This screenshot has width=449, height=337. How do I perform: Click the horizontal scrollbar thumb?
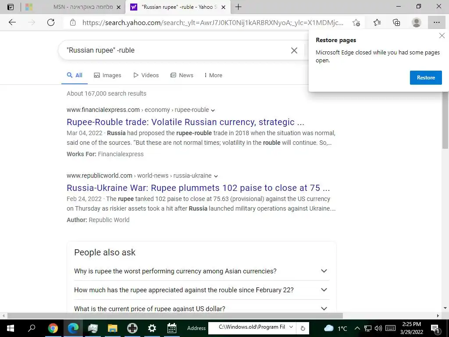175,316
